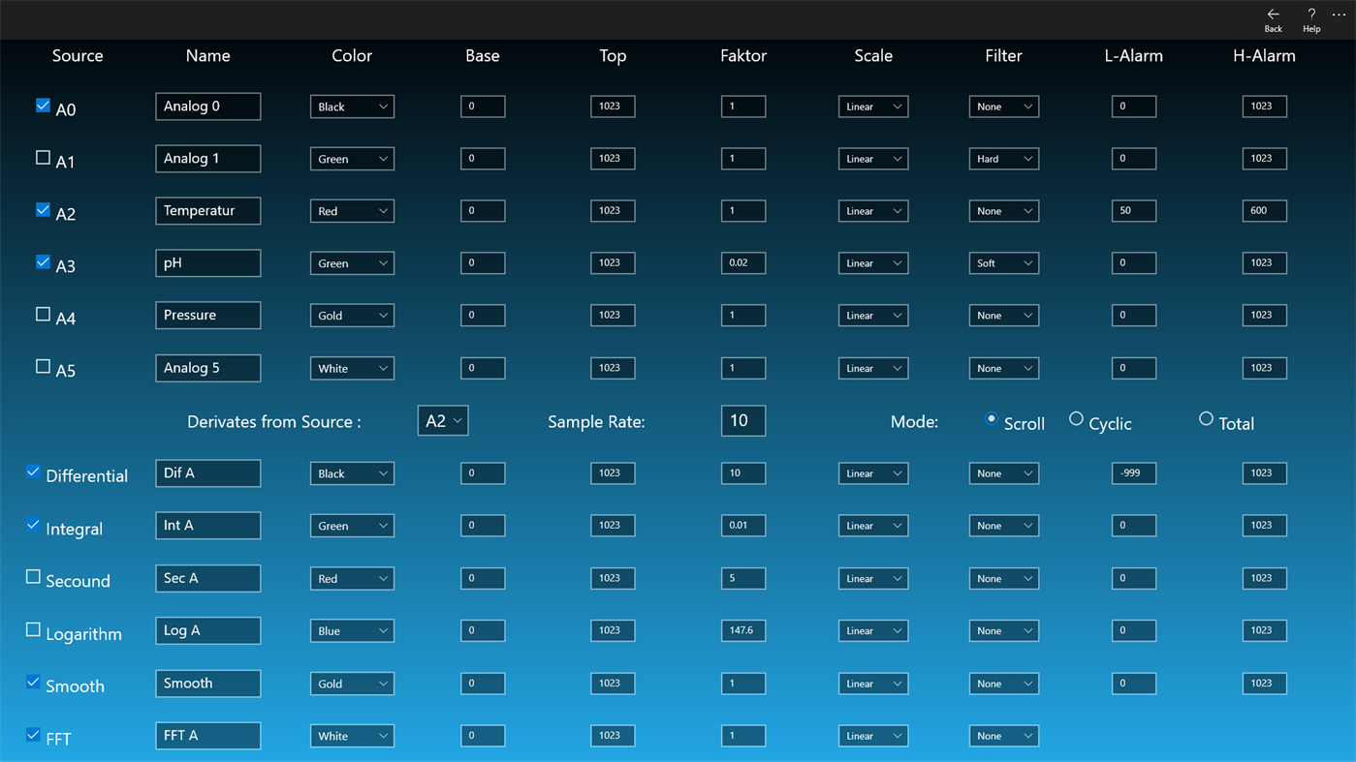Uncheck the A0 source checkbox
Image resolution: width=1356 pixels, height=762 pixels.
[43, 106]
